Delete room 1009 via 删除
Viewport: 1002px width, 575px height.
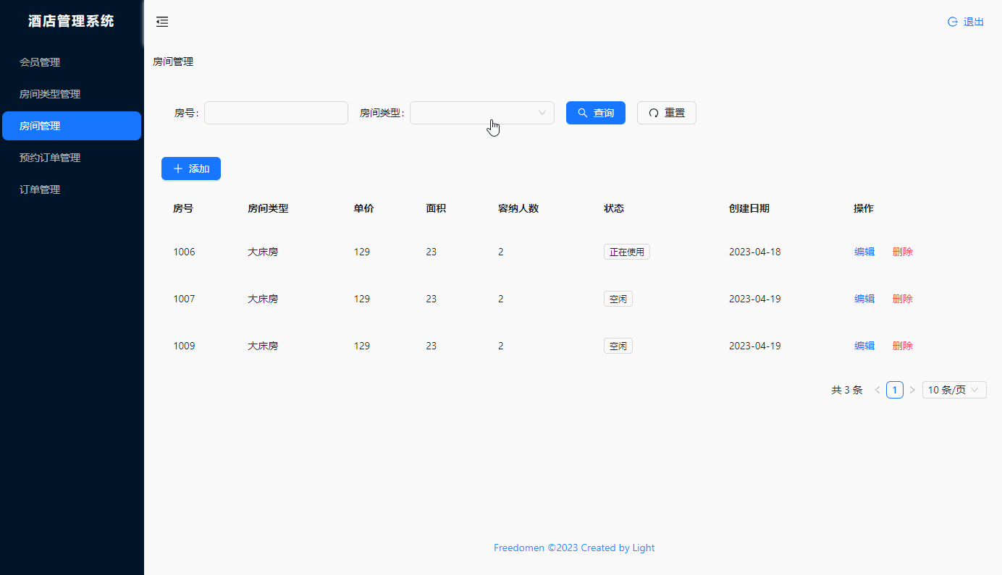903,346
